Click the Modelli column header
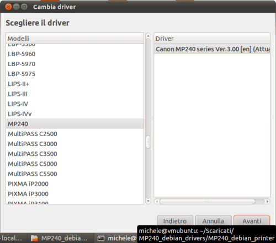276x243 pixels. (x=75, y=39)
